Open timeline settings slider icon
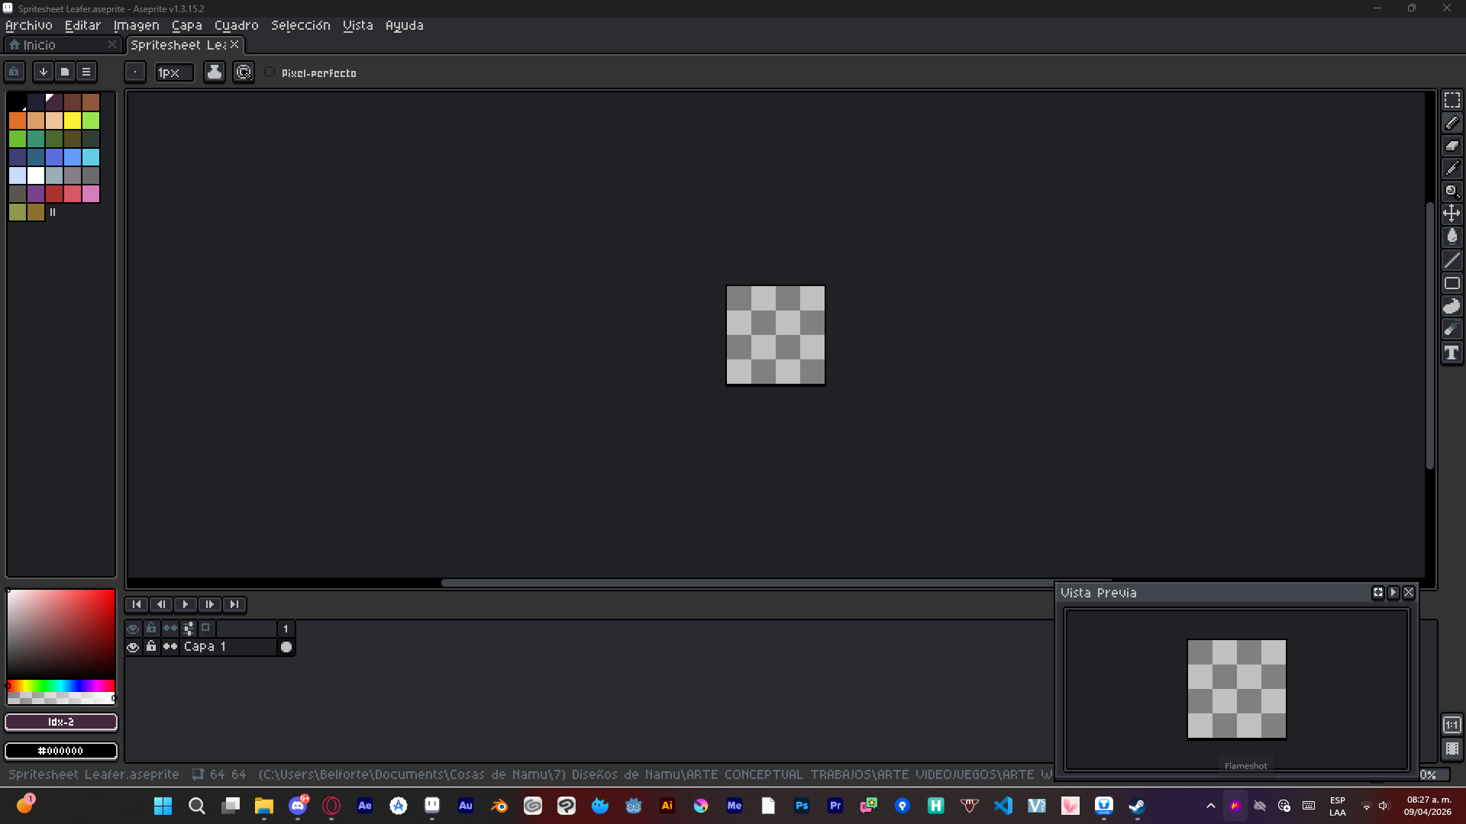 pos(189,629)
